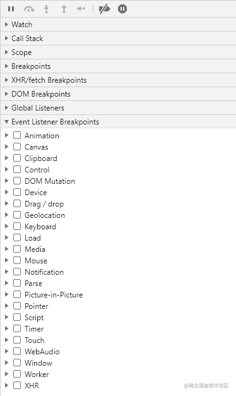The width and height of the screenshot is (236, 396).
Task: Click the pause script execution icon
Action: point(11,9)
